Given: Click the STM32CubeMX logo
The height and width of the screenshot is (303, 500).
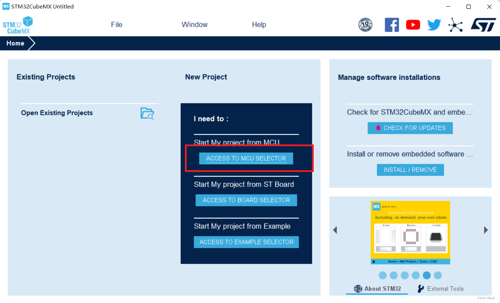Looking at the screenshot, I should point(18,25).
